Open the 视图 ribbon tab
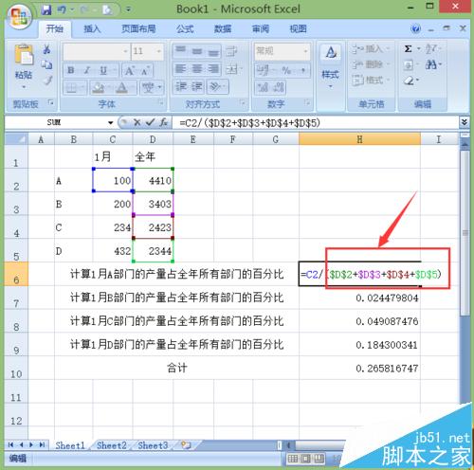Image resolution: width=474 pixels, height=470 pixels. click(298, 29)
